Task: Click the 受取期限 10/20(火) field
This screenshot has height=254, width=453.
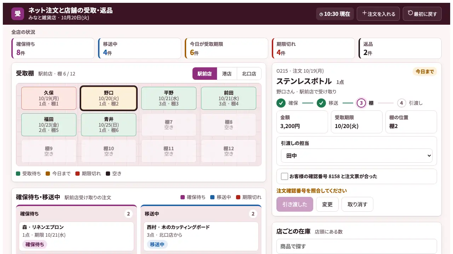Action: click(x=357, y=122)
